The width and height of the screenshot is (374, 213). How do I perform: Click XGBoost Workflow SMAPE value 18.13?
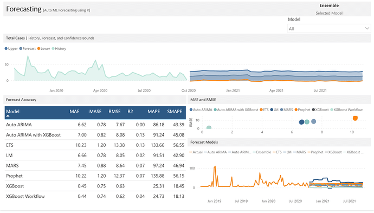point(179,197)
